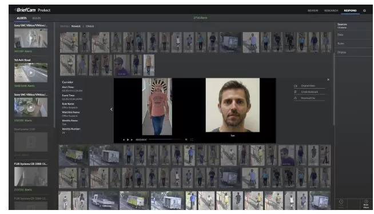Click the 'Watchlist Name' label
The height and width of the screenshot is (214, 374).
pos(71,112)
